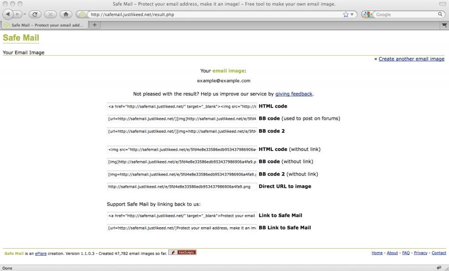Select the BB code forum field
This screenshot has height=271, width=449.
pyautogui.click(x=182, y=119)
